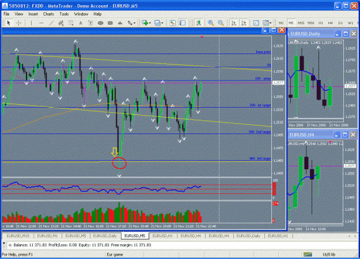Open the indicators list icon
360x259 pixels.
tap(256, 22)
